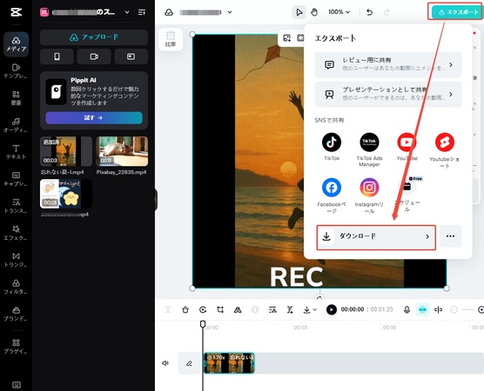The height and width of the screenshot is (391, 484).
Task: Open the トランジション transitions panel
Action: [16, 260]
